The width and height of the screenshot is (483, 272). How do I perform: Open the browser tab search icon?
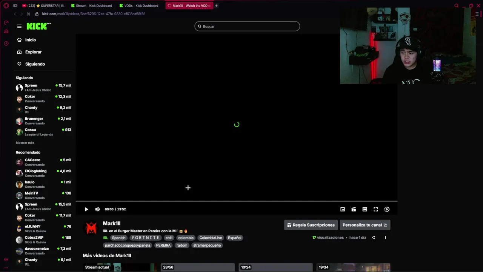point(456,6)
